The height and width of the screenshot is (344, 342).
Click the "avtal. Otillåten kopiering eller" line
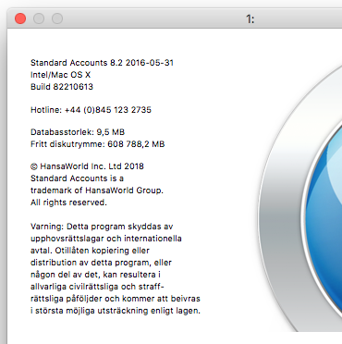click(90, 251)
